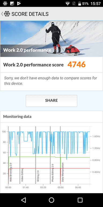Tap the Android recent apps square
The width and height of the screenshot is (103, 207).
pyautogui.click(x=80, y=200)
